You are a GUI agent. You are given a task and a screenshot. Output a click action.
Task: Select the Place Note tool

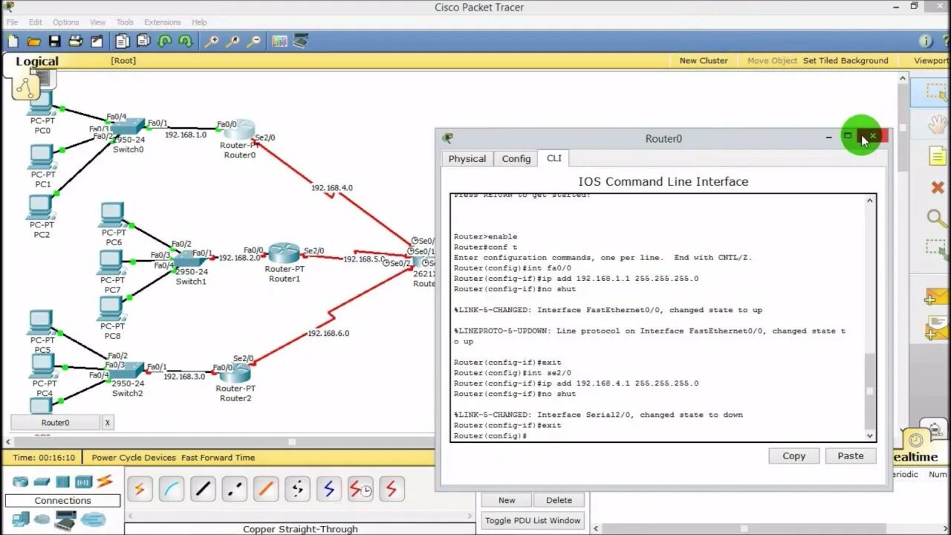938,156
